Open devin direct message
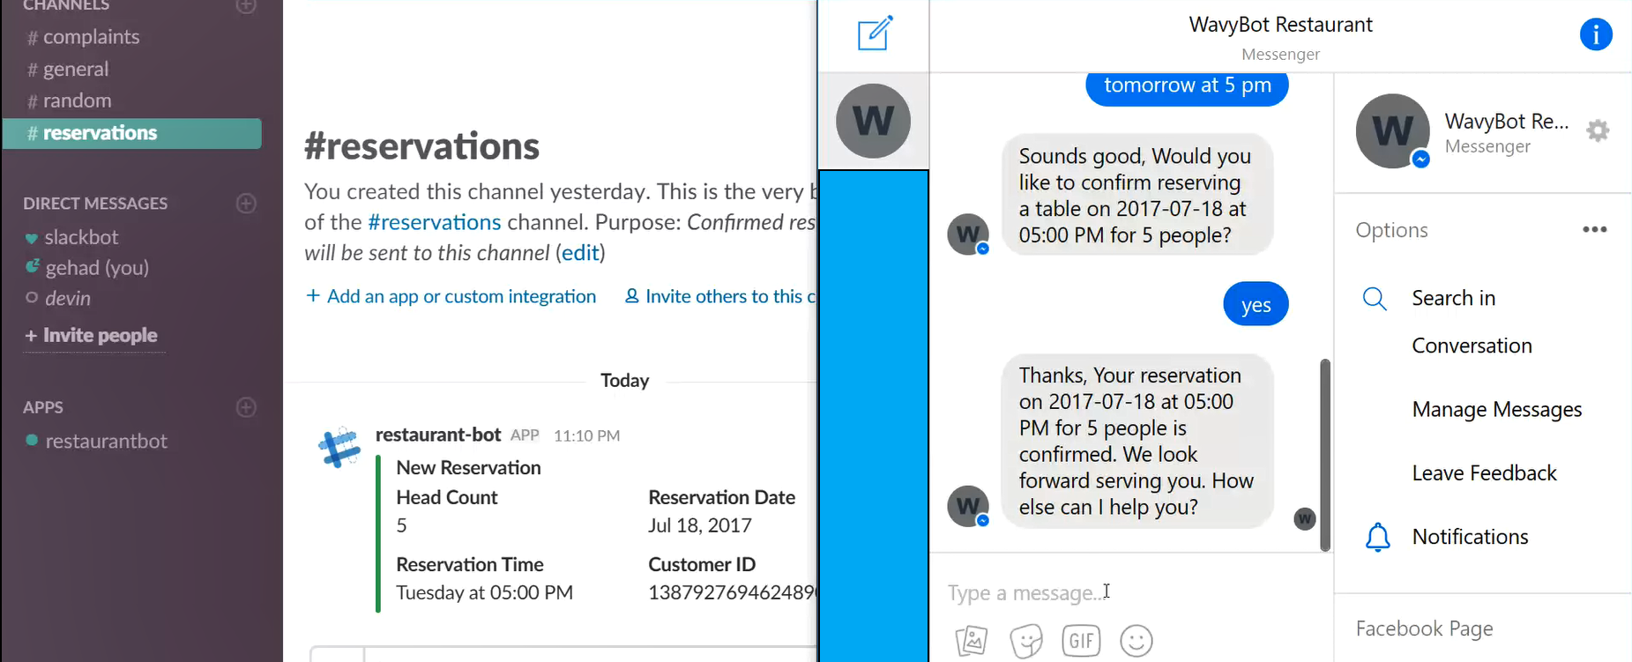1632x662 pixels. 68,299
